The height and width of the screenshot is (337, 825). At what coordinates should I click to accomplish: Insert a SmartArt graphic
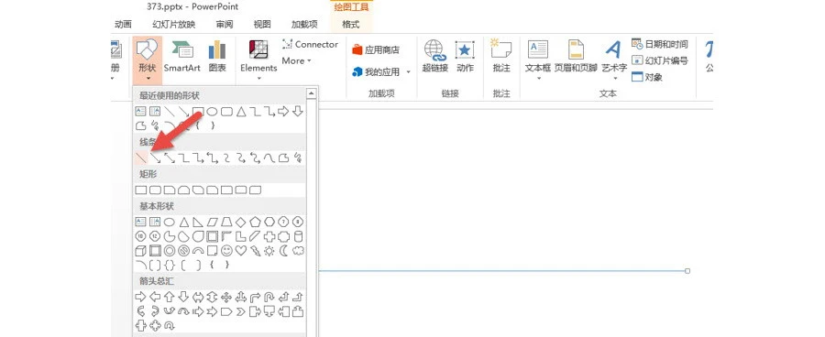182,56
